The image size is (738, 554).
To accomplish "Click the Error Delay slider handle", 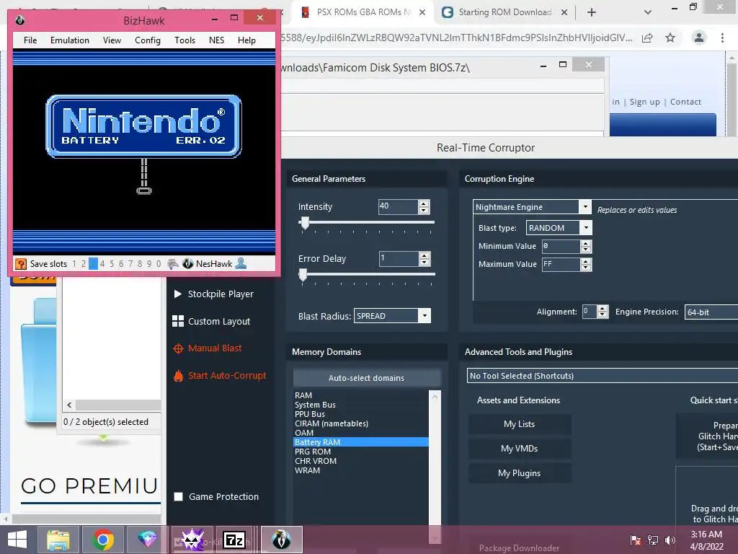I will (x=303, y=275).
